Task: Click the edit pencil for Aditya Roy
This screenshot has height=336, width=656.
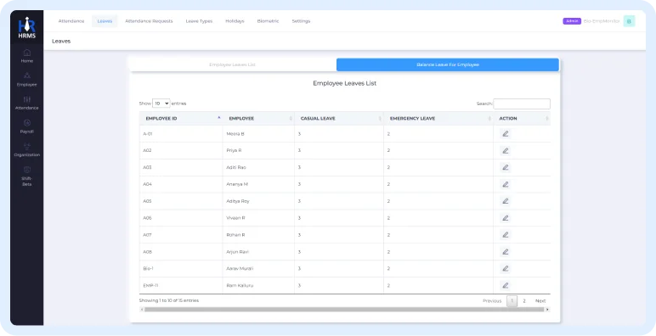Action: point(505,201)
